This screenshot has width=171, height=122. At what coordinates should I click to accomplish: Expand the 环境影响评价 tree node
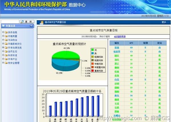coord(3,44)
